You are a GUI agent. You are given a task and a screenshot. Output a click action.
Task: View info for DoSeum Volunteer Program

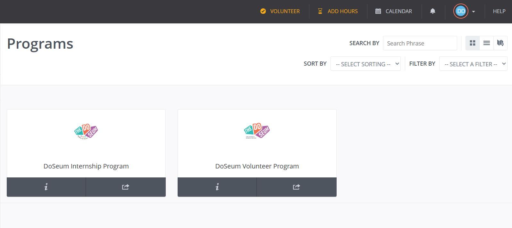click(217, 187)
